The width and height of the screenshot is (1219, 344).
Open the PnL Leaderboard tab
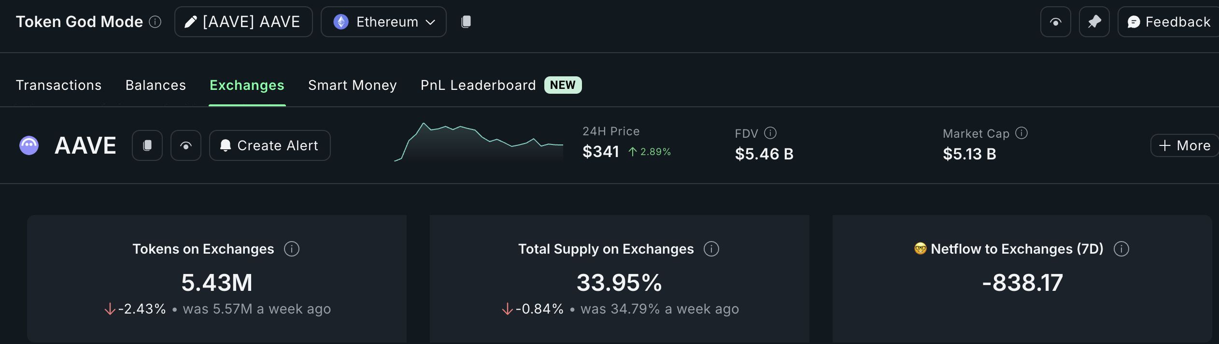(477, 85)
